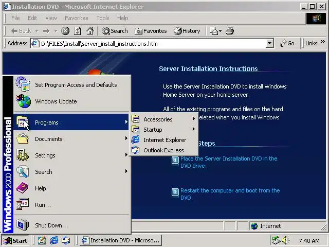Click the step 1 number icon
The height and width of the screenshot is (247, 329).
tap(175, 160)
